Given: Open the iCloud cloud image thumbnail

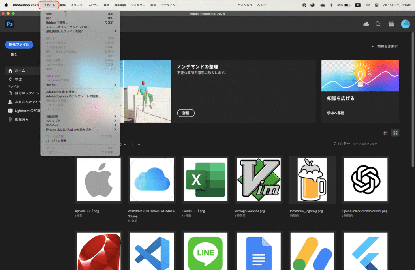Looking at the screenshot, I should 152,180.
